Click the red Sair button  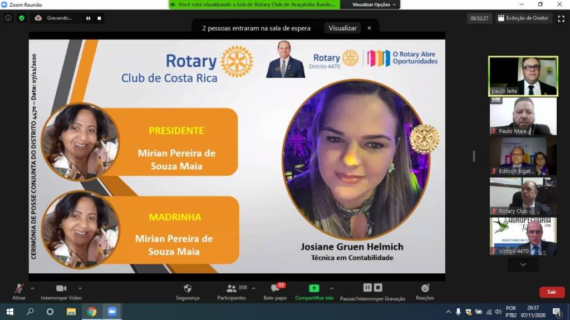(x=551, y=292)
